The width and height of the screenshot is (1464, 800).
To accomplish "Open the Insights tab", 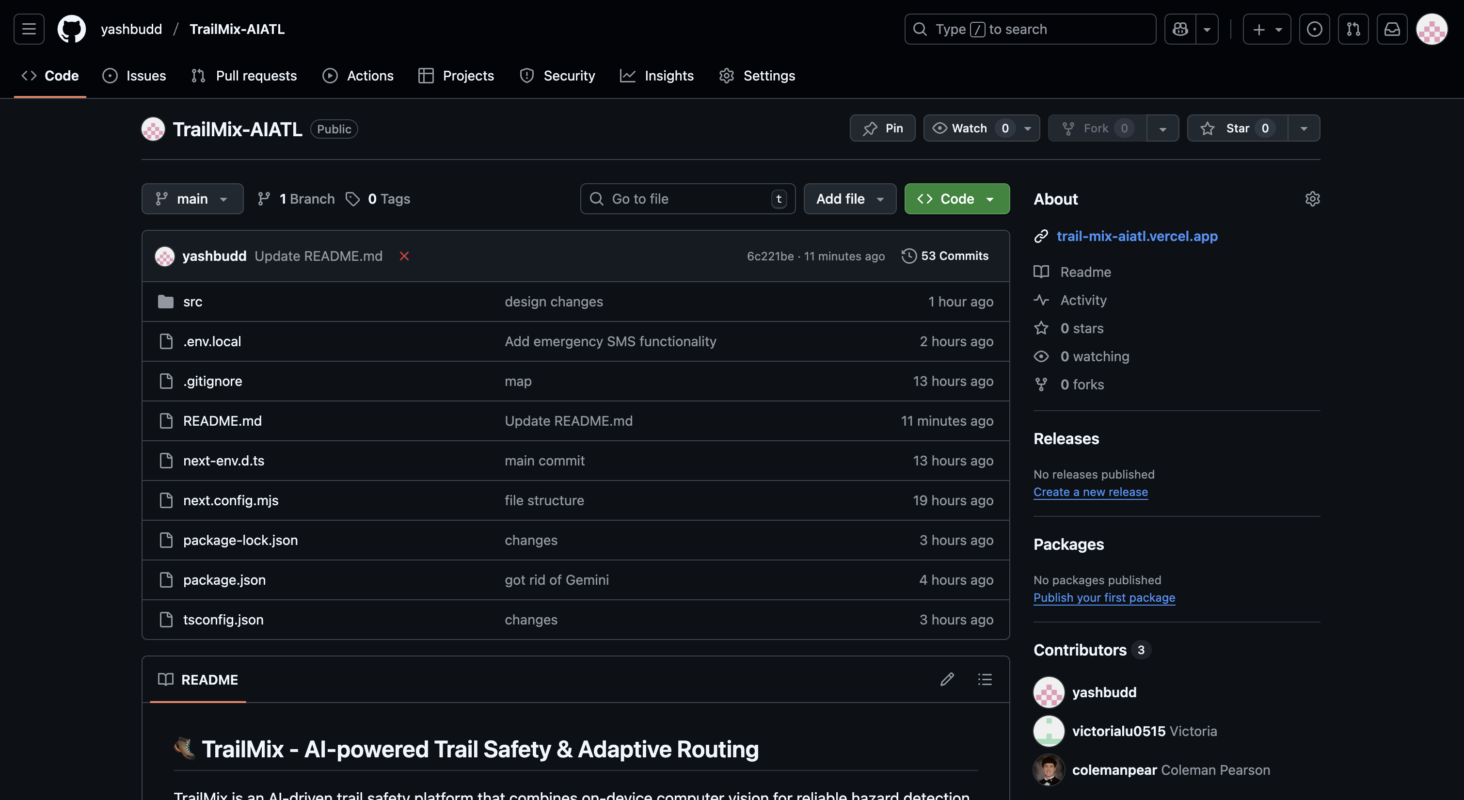I will [x=657, y=76].
